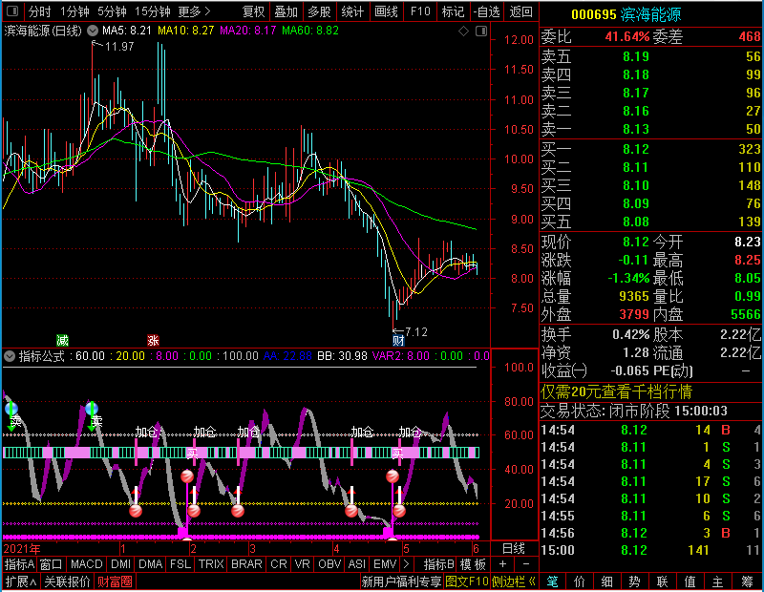The width and height of the screenshot is (764, 592).
Task: Apply the TRIX indicator
Action: point(211,564)
